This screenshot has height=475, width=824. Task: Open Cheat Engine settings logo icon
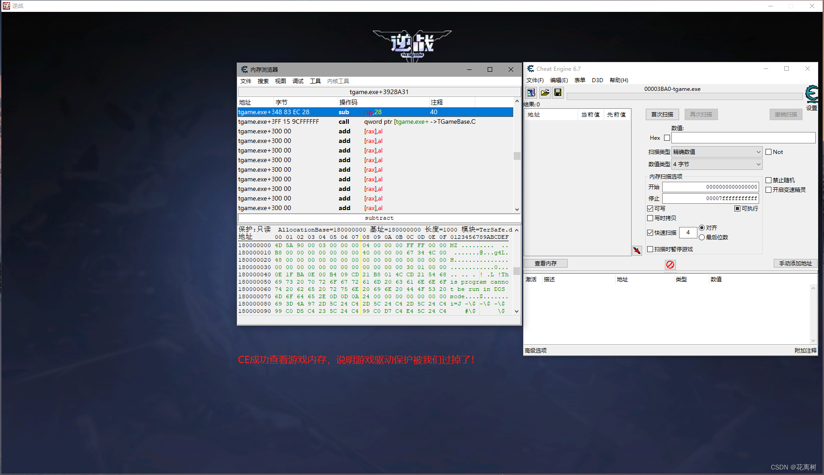812,94
